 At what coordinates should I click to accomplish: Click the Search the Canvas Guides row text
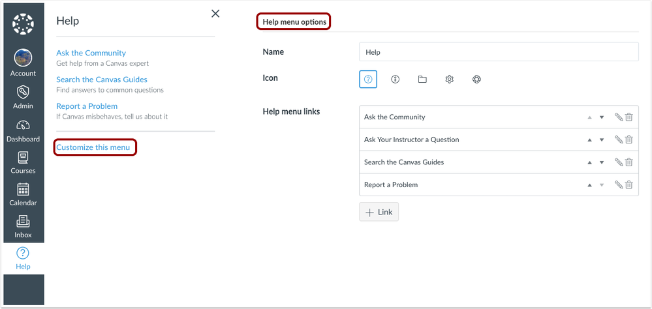pyautogui.click(x=404, y=162)
